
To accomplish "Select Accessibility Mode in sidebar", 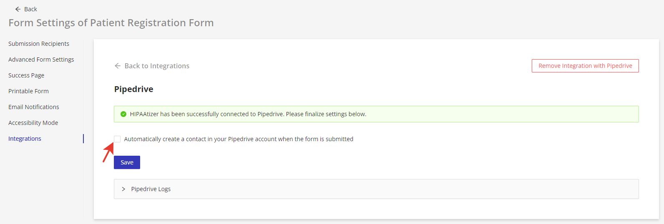I will click(33, 123).
